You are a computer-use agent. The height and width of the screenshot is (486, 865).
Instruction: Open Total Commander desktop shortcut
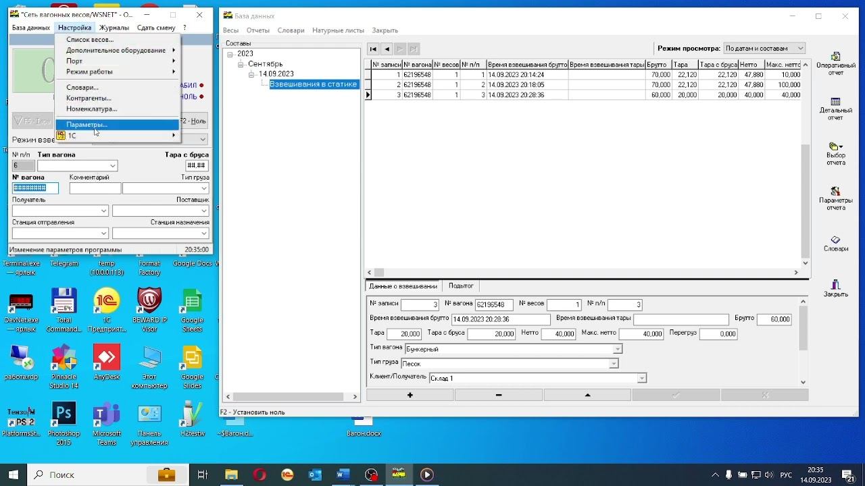pyautogui.click(x=64, y=310)
